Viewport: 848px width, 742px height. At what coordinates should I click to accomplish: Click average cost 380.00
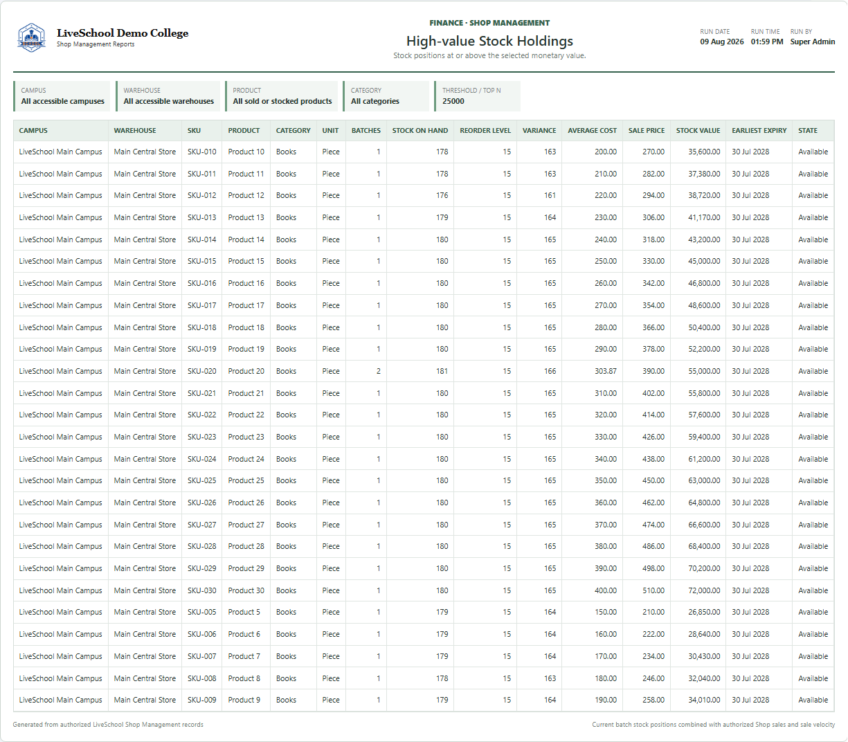coord(606,546)
